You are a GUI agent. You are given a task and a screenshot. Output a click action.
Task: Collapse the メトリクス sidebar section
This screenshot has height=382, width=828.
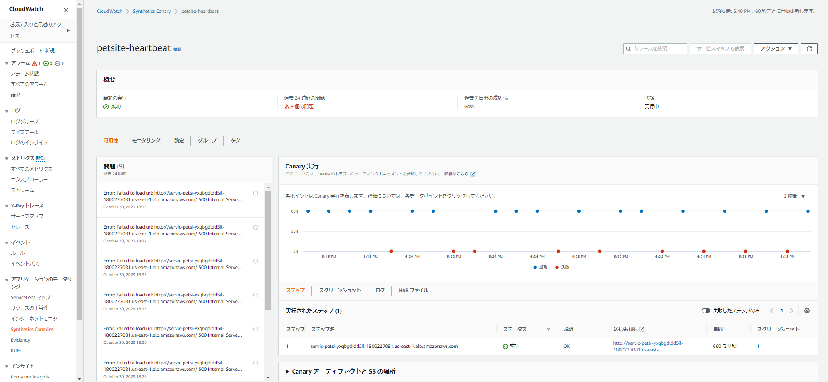click(7, 158)
